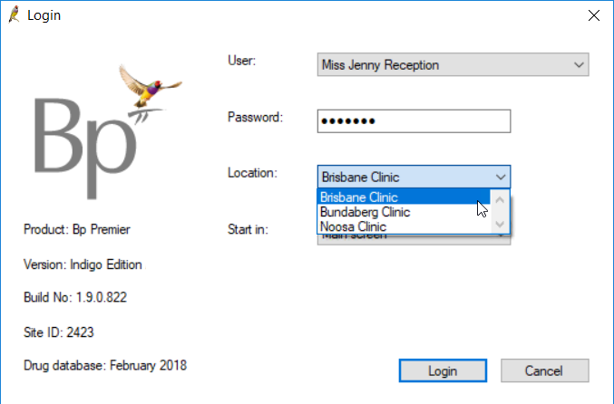
Task: Click into the Password field
Action: tap(414, 121)
